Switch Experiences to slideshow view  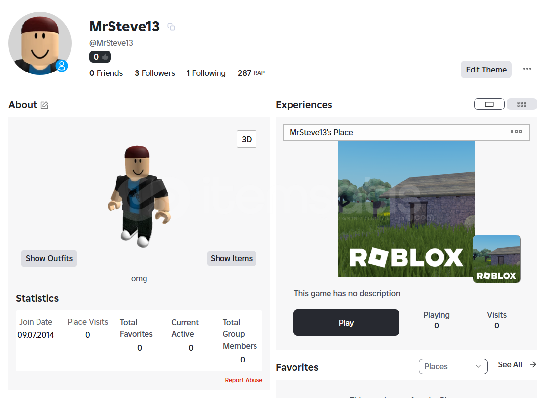[x=489, y=104]
